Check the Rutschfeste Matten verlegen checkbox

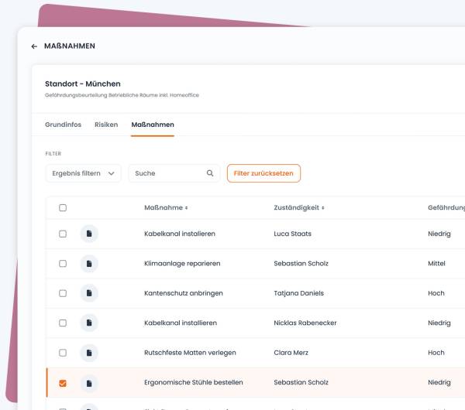tap(63, 353)
